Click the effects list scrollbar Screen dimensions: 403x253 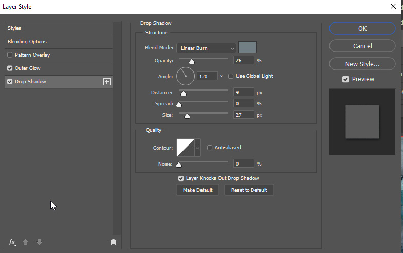point(117,128)
